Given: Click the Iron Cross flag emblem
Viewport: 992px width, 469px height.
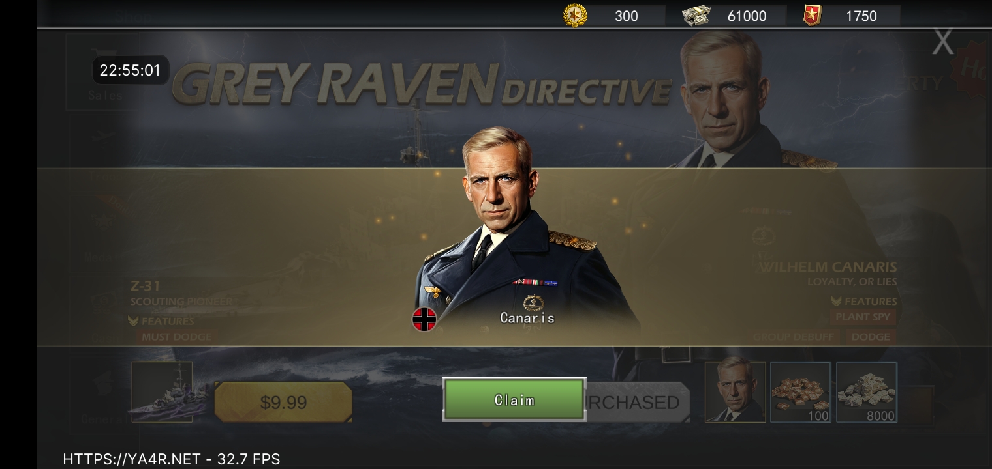Looking at the screenshot, I should click(x=424, y=319).
